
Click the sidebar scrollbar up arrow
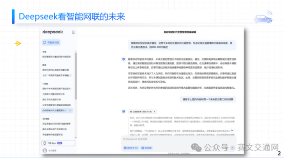(x=76, y=52)
